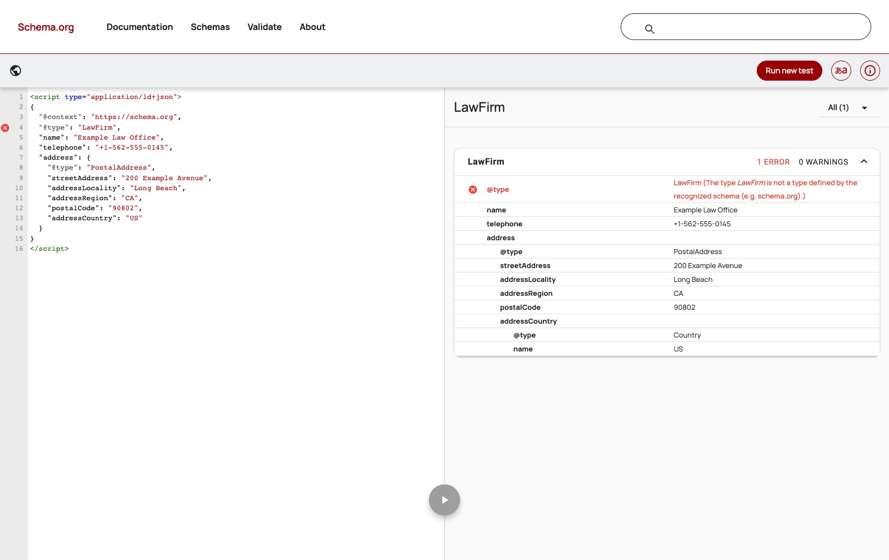Click the streetAddress property label
889x560 pixels.
point(525,266)
